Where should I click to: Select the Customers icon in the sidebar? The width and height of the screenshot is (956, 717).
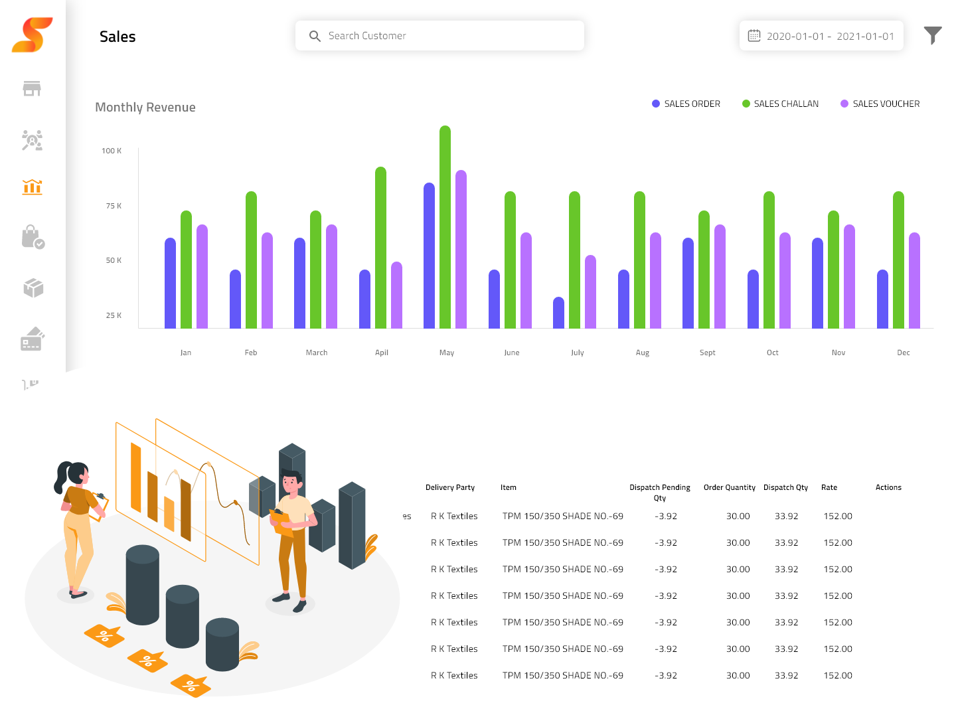(x=32, y=141)
